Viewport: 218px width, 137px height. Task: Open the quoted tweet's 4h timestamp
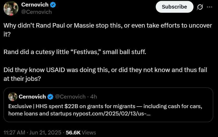pyautogui.click(x=94, y=97)
